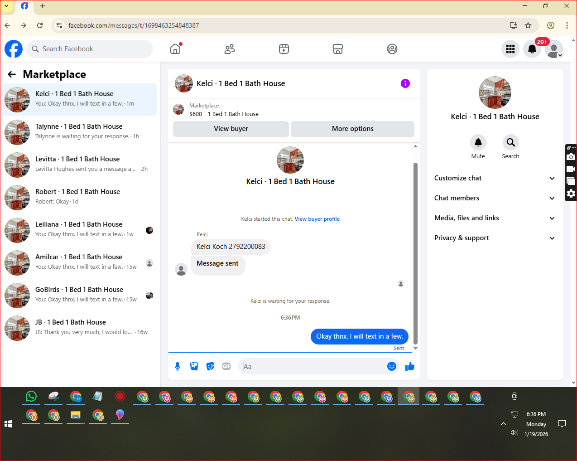
Task: Open conversation information purple icon
Action: (405, 83)
